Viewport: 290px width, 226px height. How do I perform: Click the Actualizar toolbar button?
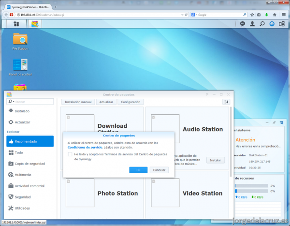106,102
